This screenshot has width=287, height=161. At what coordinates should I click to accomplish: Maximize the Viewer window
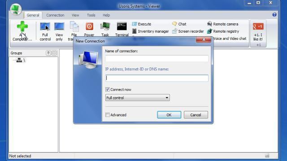(258, 3)
